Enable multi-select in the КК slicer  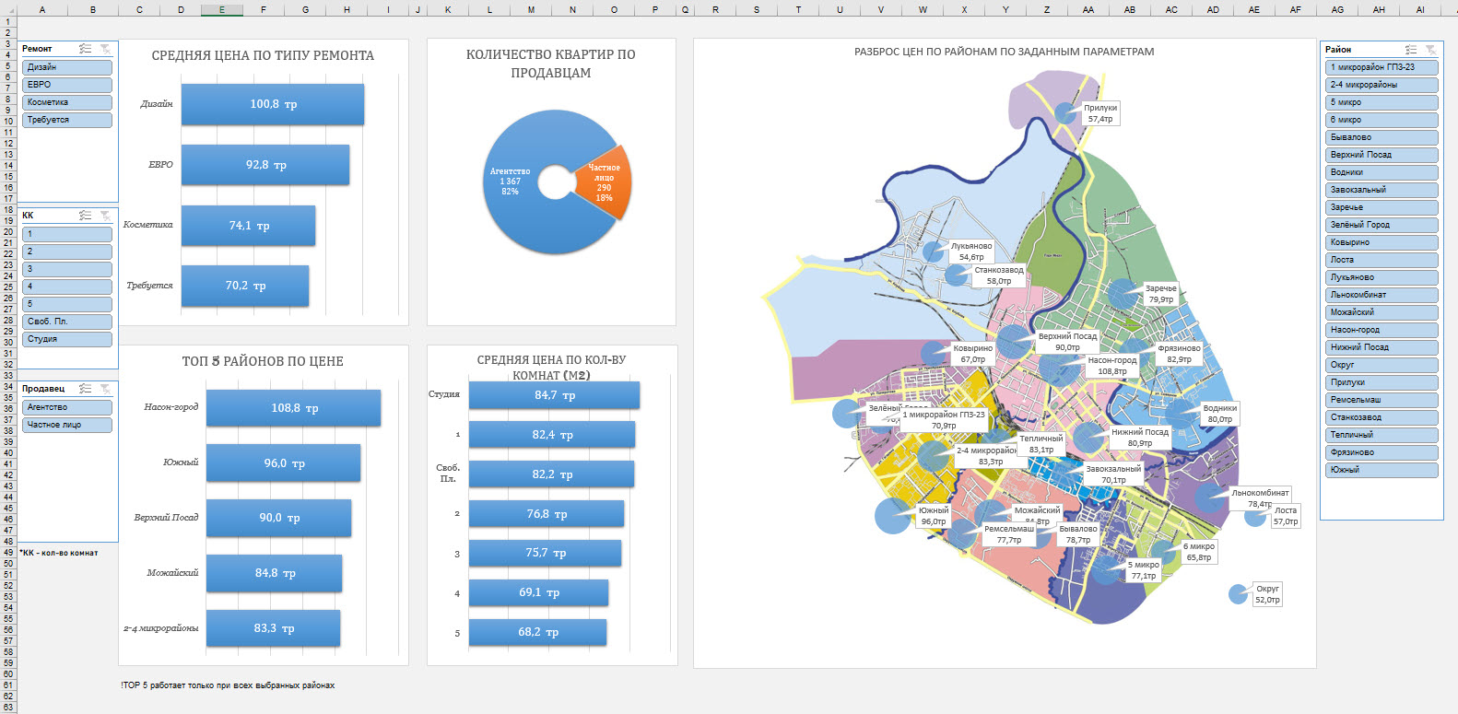coord(85,216)
